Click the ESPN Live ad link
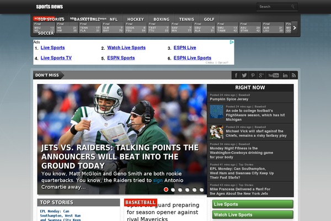This screenshot has height=221, width=331. tap(185, 48)
